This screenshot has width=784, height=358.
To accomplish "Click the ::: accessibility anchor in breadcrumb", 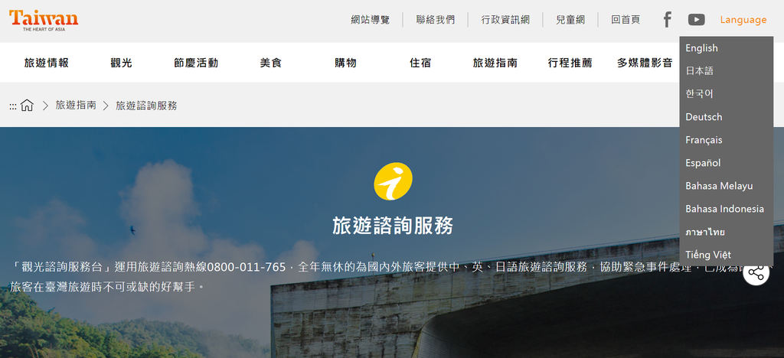I will [13, 106].
